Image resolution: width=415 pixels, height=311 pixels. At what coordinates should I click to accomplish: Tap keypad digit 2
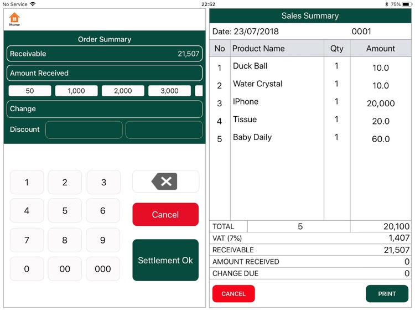65,182
